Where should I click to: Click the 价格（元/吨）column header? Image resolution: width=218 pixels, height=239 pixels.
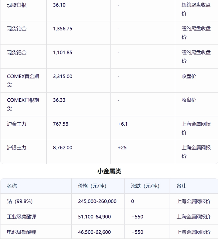tap(92, 186)
